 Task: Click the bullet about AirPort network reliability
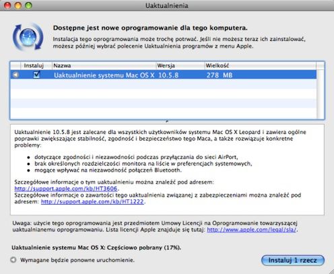pos(136,157)
